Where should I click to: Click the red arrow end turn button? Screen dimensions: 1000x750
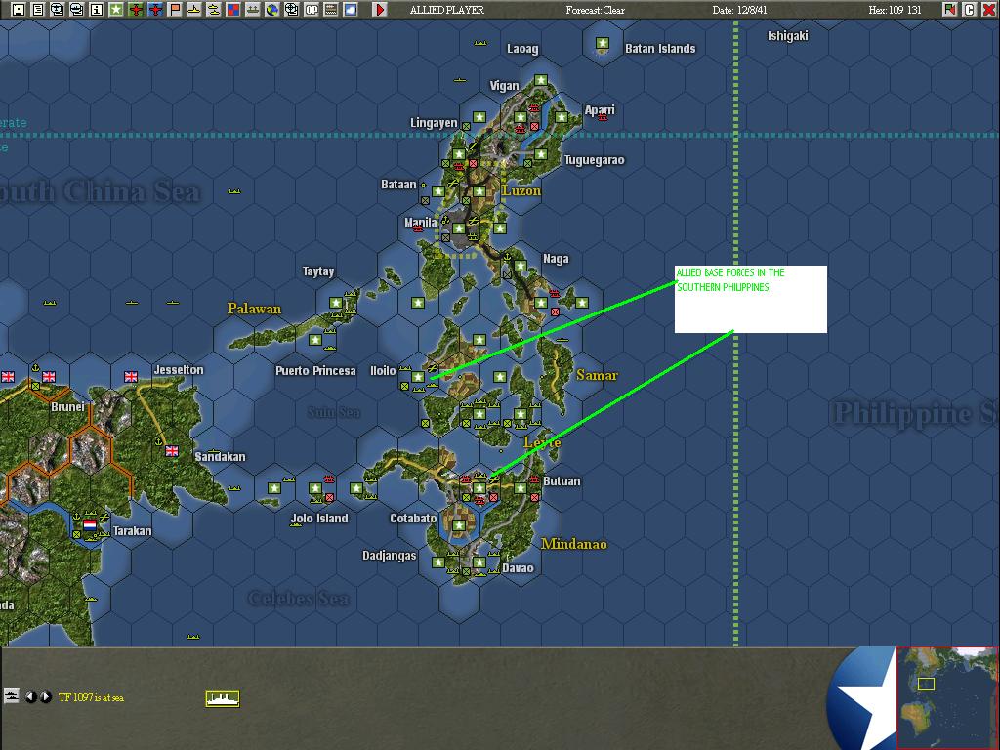(380, 10)
